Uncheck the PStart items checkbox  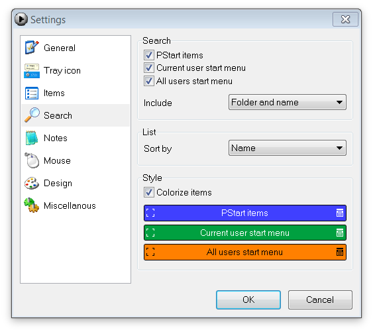point(149,55)
